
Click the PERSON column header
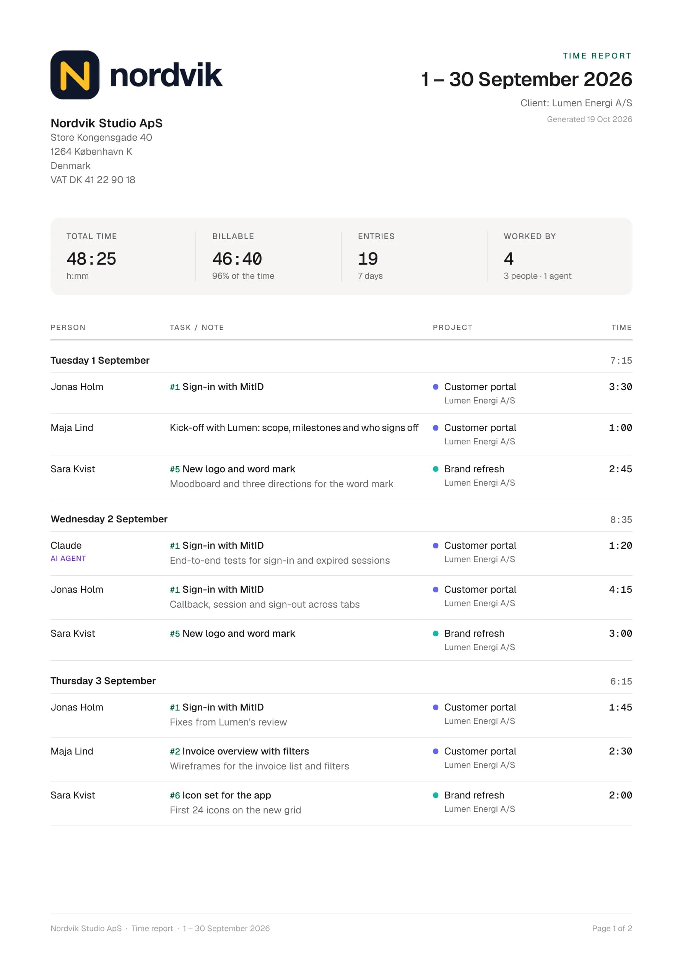(x=68, y=327)
